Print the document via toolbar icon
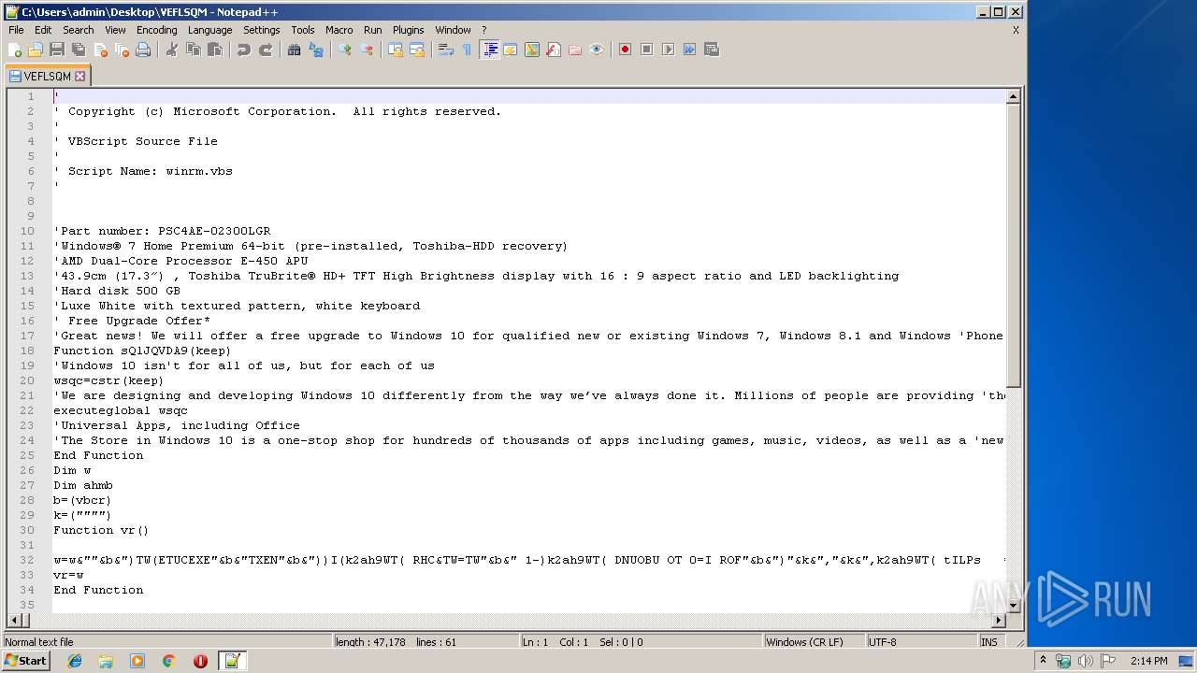 click(143, 50)
